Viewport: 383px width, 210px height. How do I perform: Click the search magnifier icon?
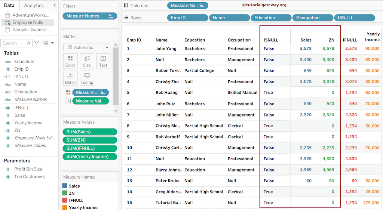point(28,43)
